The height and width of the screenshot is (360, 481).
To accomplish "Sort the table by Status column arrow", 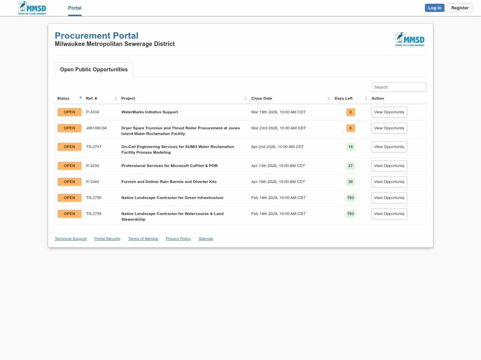I will click(81, 98).
